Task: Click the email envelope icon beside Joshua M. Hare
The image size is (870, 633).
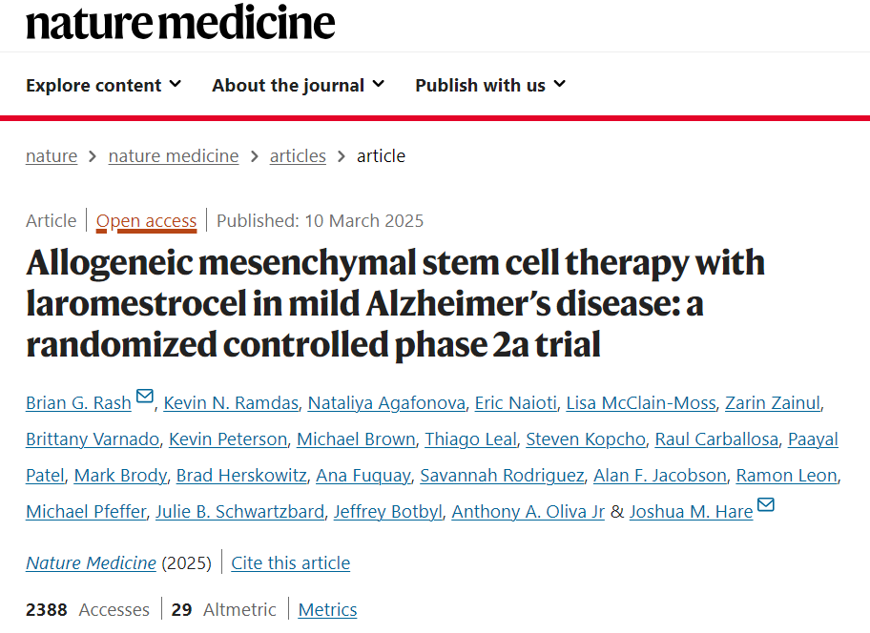Action: [766, 504]
